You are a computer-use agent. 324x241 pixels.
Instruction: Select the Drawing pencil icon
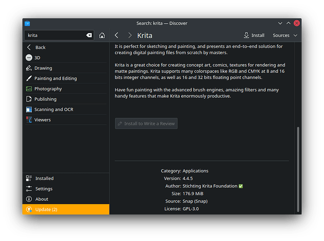[x=29, y=68]
